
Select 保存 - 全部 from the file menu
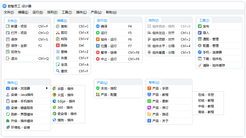(19, 46)
